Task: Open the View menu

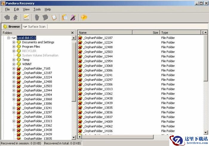Action: click(x=26, y=9)
